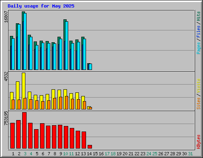This screenshot has width=203, height=158.
Task: Click the KBytes legend label
Action: point(199,142)
